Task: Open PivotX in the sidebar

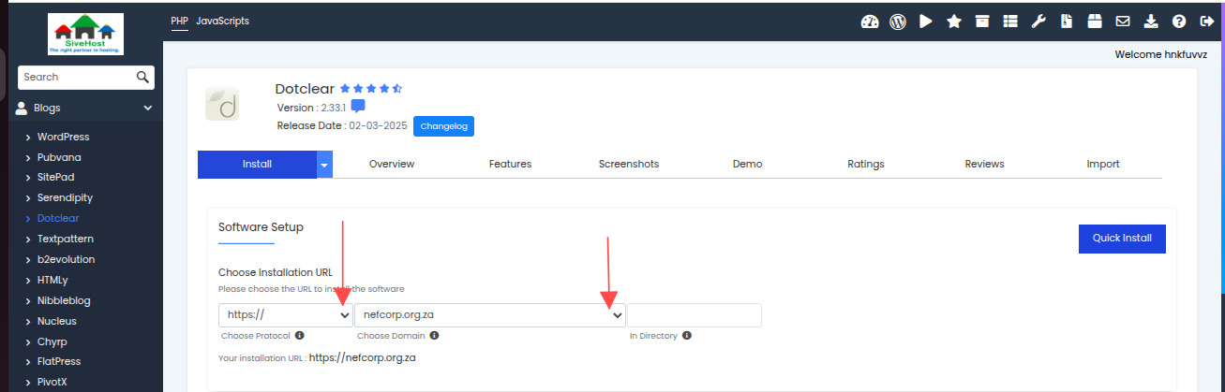Action: 53,382
